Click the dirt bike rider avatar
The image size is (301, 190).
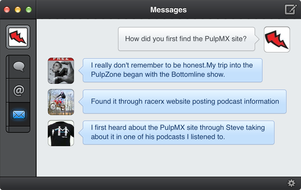tap(61, 102)
